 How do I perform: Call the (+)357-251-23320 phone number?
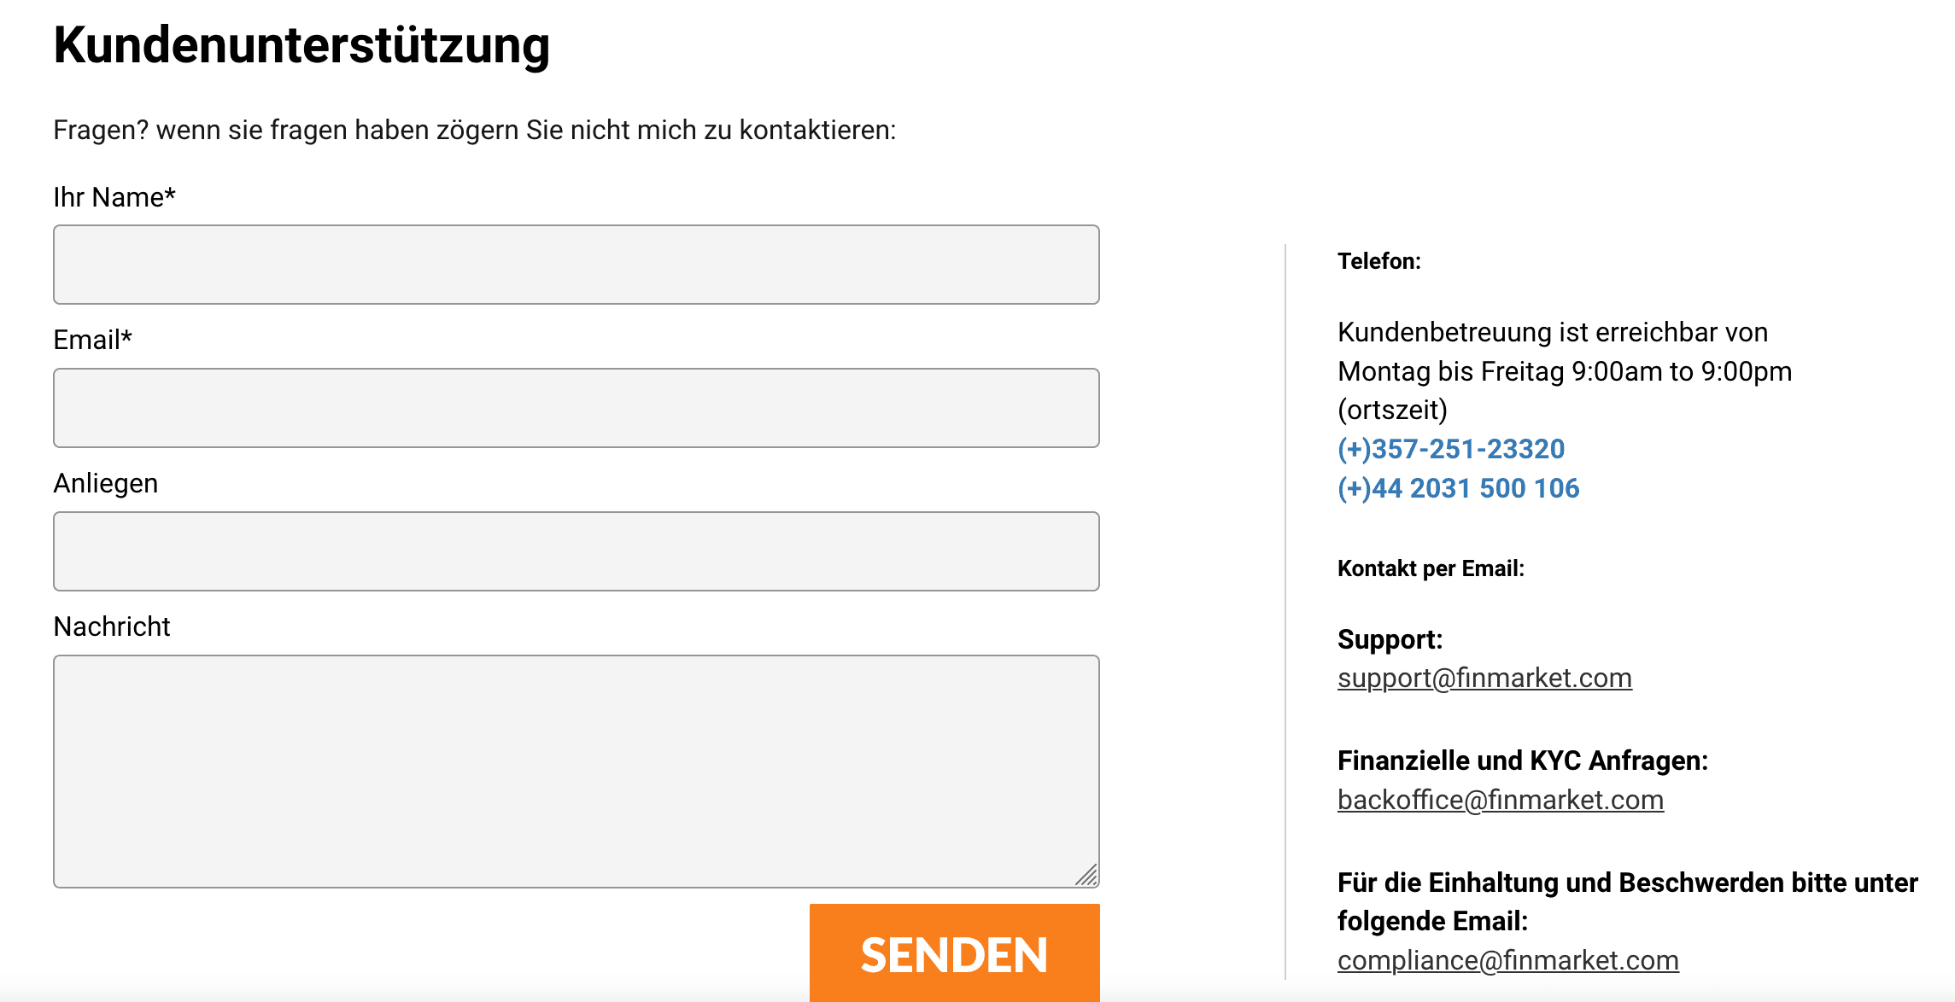1451,449
